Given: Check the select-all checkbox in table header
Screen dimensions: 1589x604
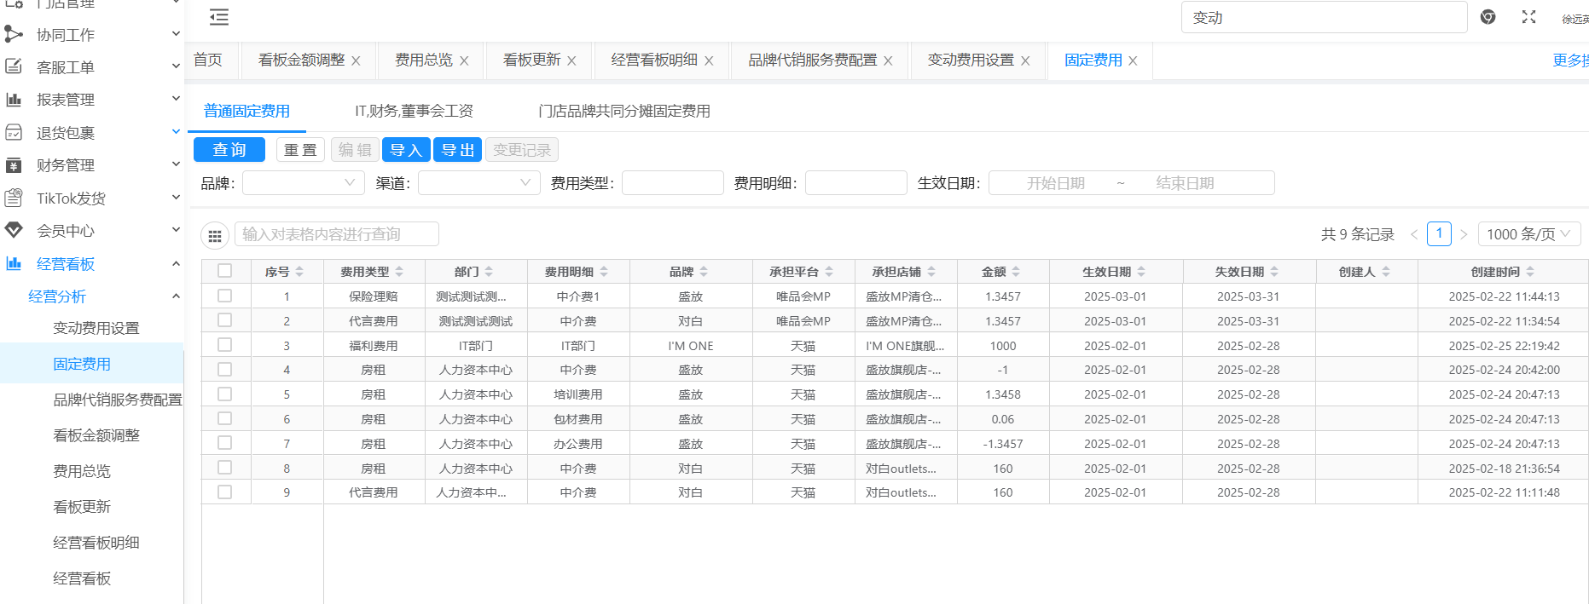Looking at the screenshot, I should (224, 271).
